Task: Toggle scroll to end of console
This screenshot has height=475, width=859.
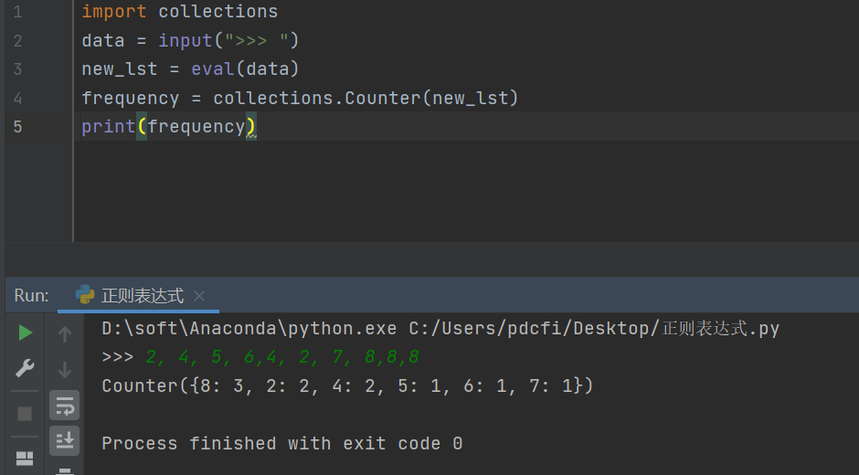Action: 65,440
